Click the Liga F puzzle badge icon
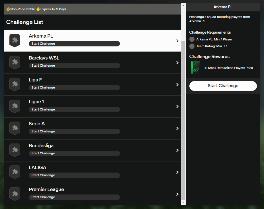264x209 pixels. [x=15, y=84]
